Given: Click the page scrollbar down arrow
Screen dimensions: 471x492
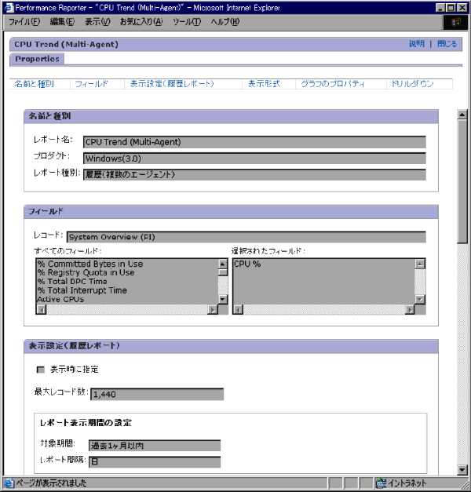Looking at the screenshot, I should pyautogui.click(x=462, y=469).
